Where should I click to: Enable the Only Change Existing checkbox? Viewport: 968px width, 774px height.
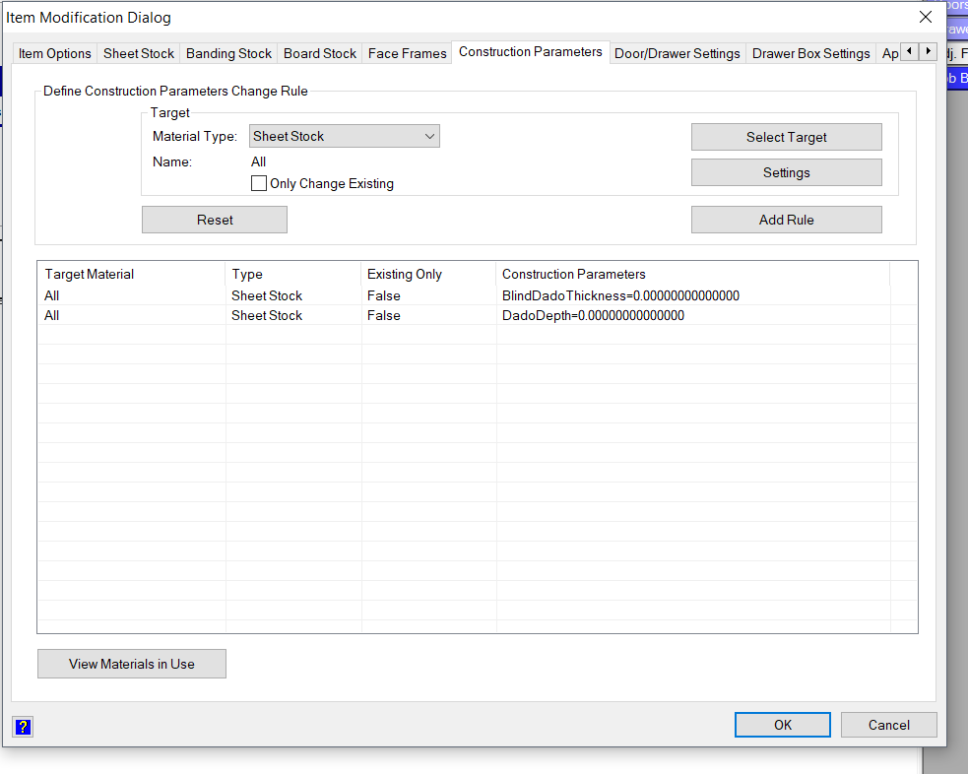click(259, 183)
